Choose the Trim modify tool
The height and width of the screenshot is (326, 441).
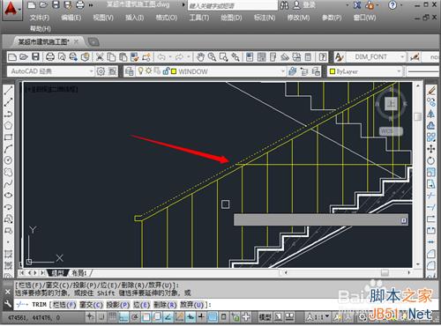[x=431, y=196]
